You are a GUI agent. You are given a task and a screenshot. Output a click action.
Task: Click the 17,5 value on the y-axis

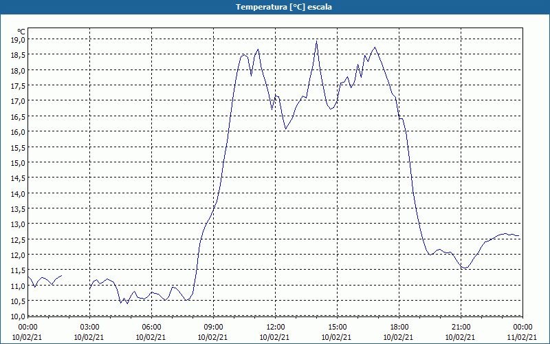tap(18, 86)
